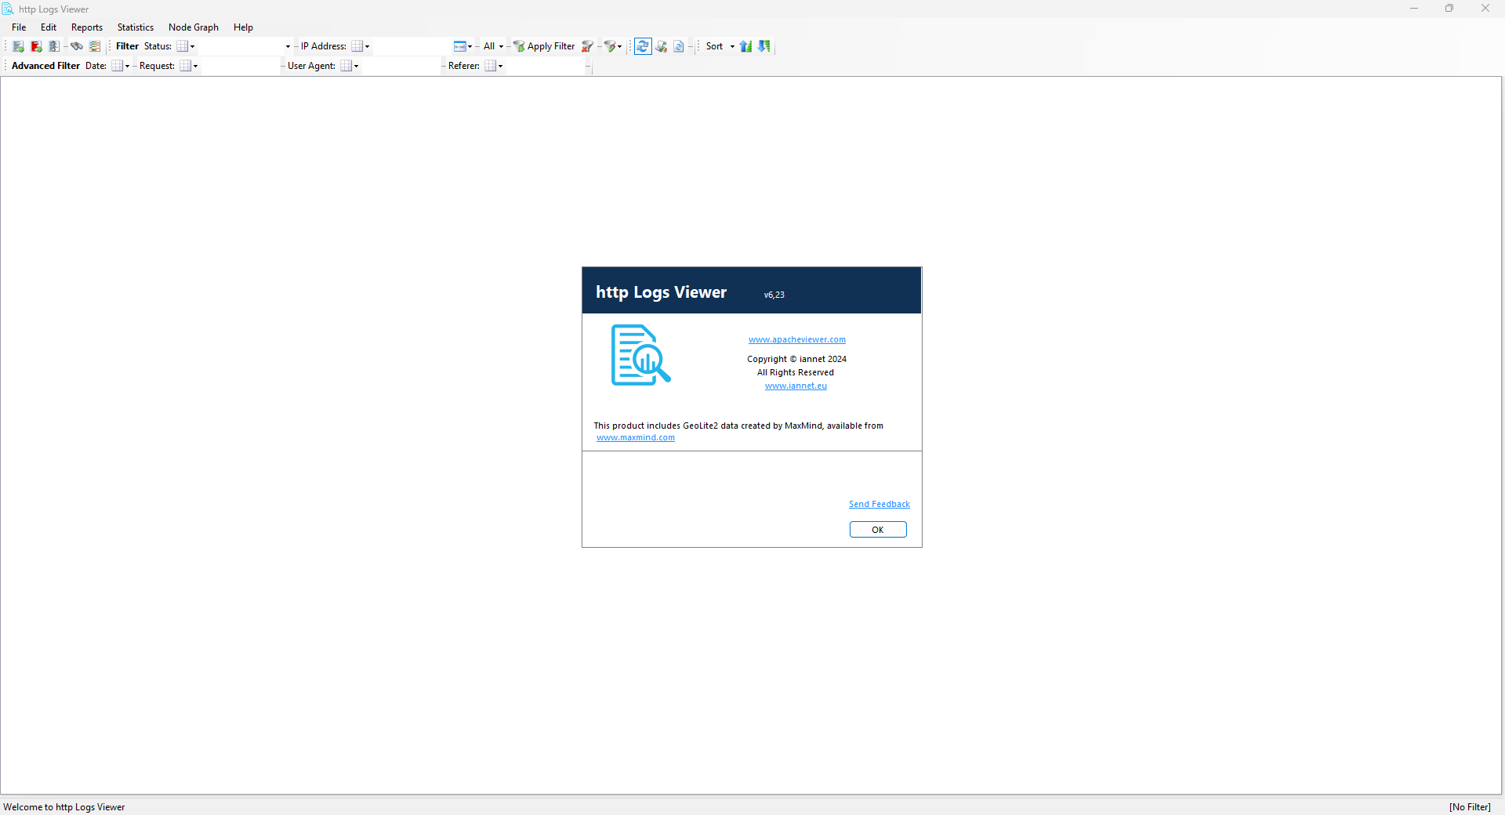1505x815 pixels.
Task: Click the add log file toolbar icon
Action: coord(19,46)
